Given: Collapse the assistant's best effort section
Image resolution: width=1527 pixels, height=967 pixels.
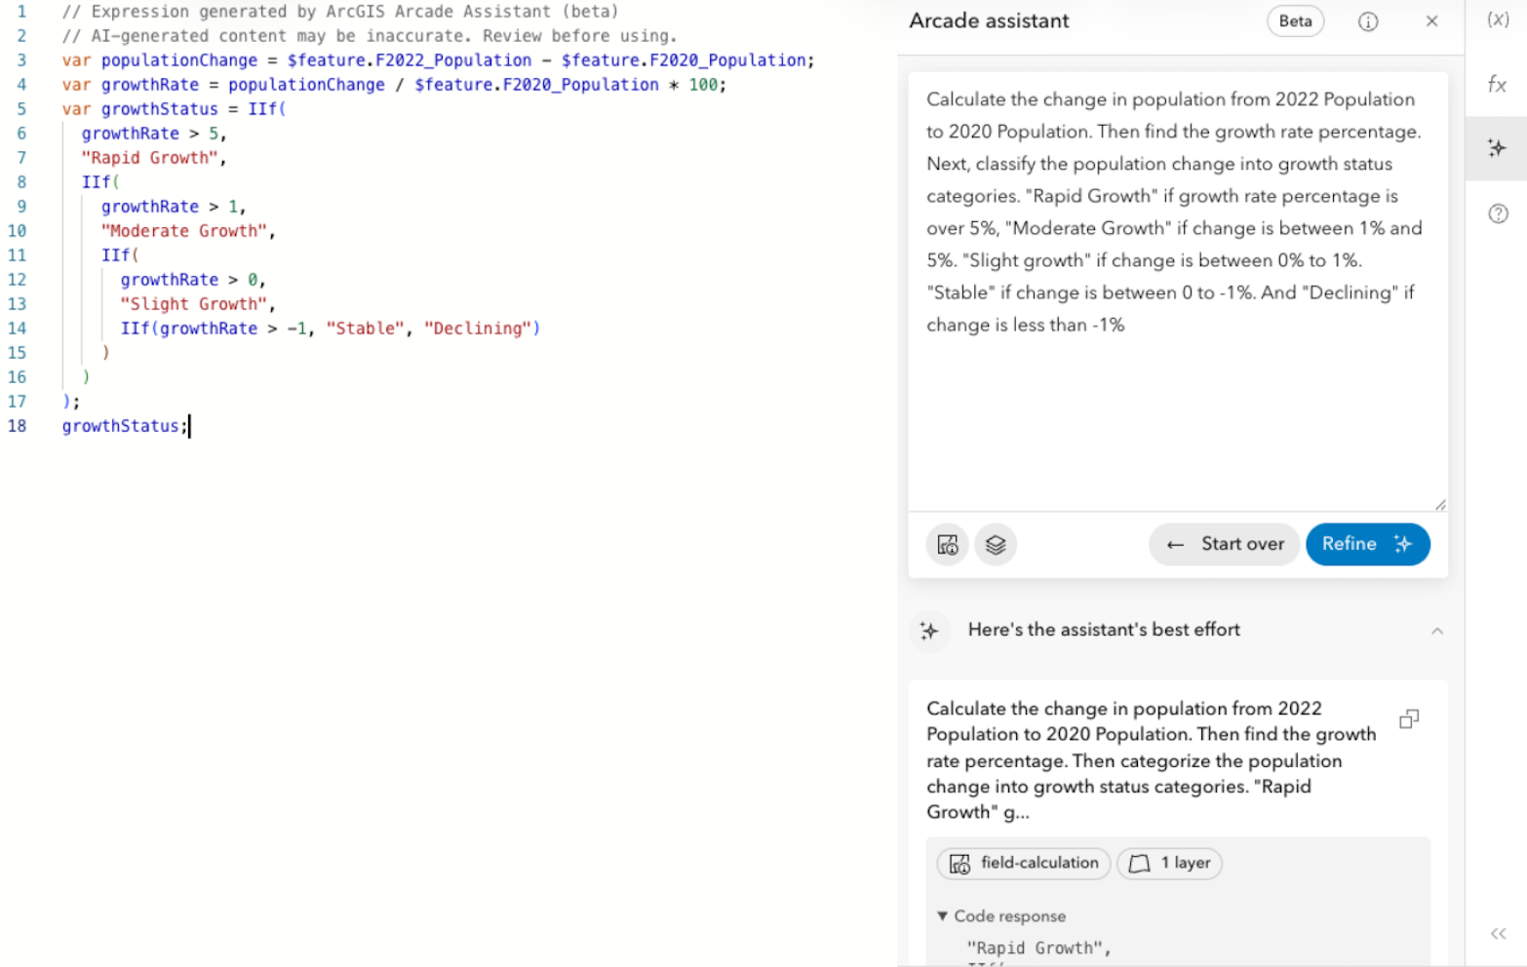Looking at the screenshot, I should 1436,631.
